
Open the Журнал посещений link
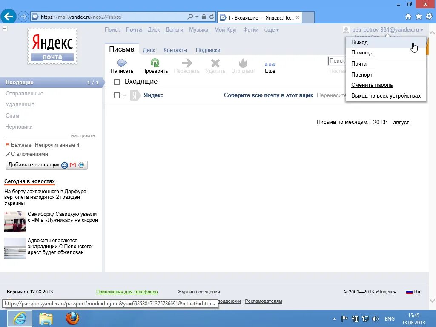pos(198,292)
